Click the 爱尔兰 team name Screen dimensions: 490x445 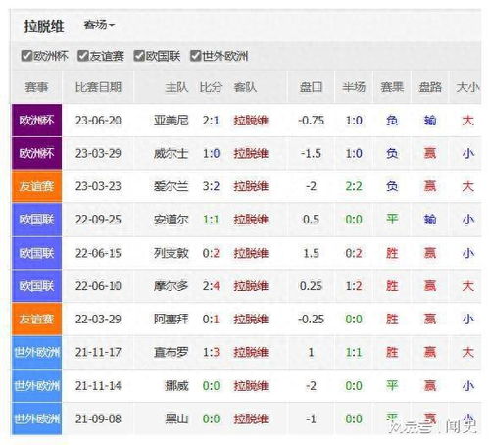click(171, 186)
